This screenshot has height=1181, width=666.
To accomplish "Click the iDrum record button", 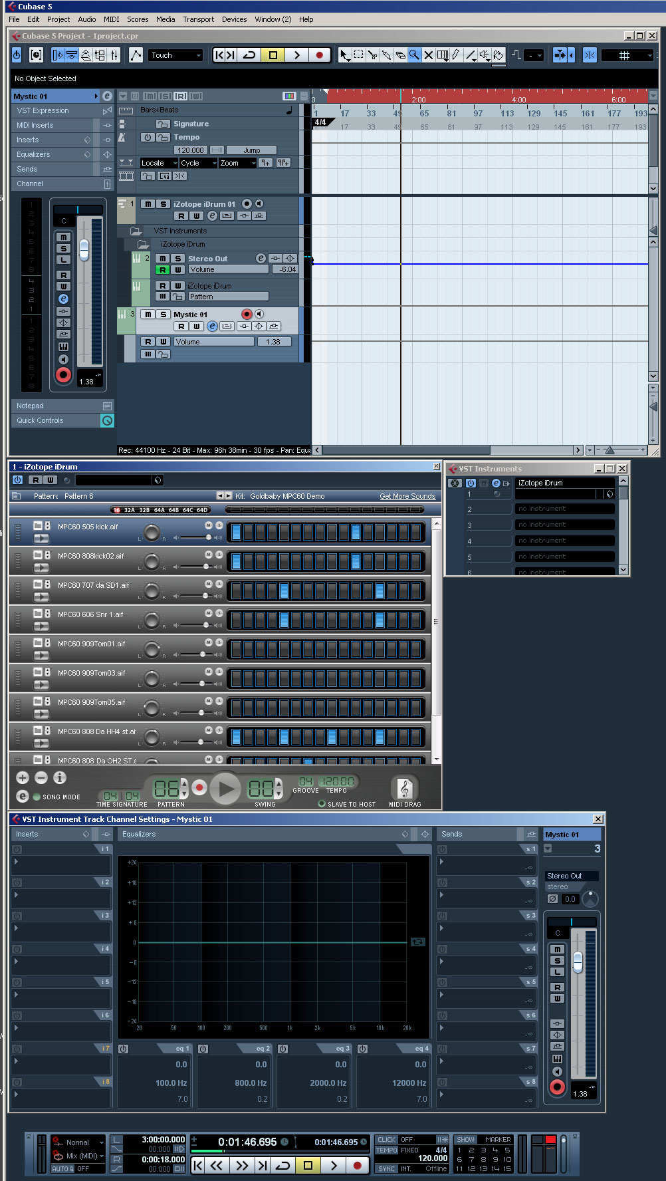I will tap(199, 788).
